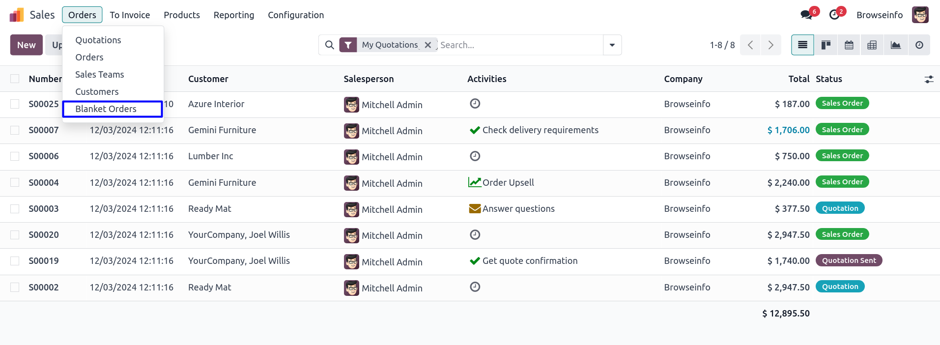This screenshot has width=940, height=345.
Task: Select the S00007 row checkbox
Action: tap(15, 130)
